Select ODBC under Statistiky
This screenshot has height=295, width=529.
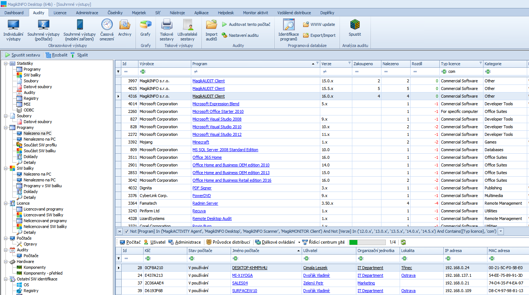point(29,110)
